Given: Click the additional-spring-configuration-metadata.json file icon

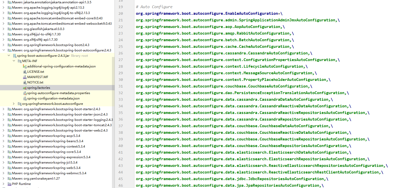Looking at the screenshot, I should [x=25, y=66].
